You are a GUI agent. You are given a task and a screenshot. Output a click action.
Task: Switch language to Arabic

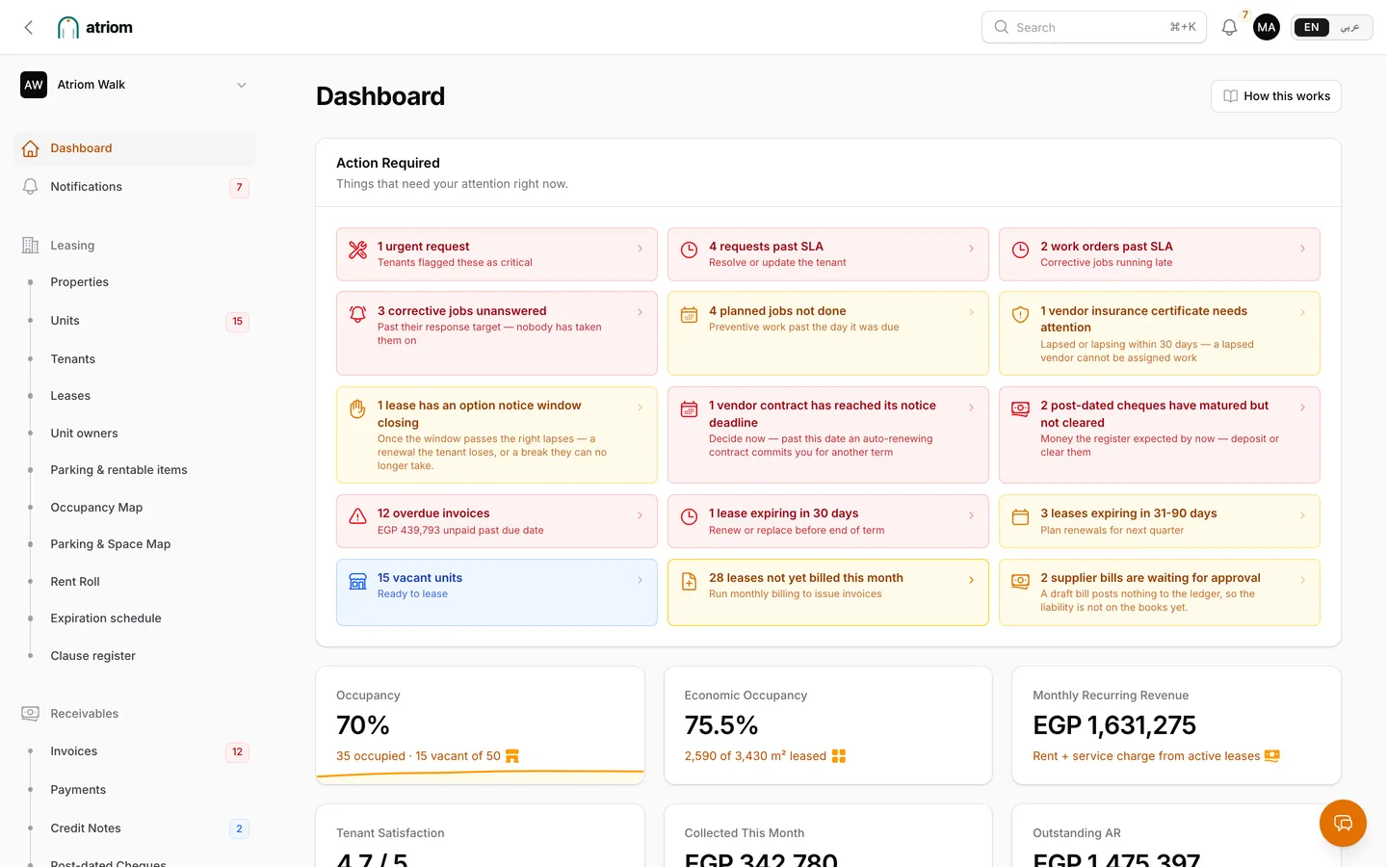coord(1350,27)
